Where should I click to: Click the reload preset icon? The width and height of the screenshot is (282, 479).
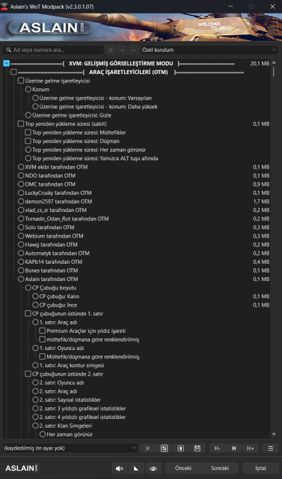click(164, 448)
